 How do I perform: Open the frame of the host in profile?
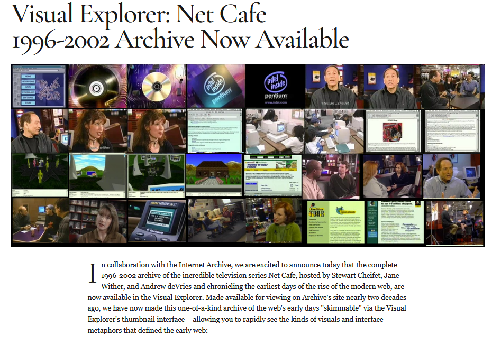click(x=39, y=130)
